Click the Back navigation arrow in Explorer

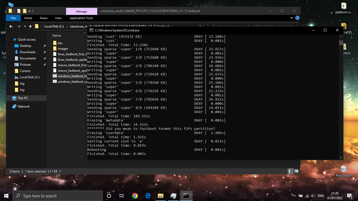11,26
